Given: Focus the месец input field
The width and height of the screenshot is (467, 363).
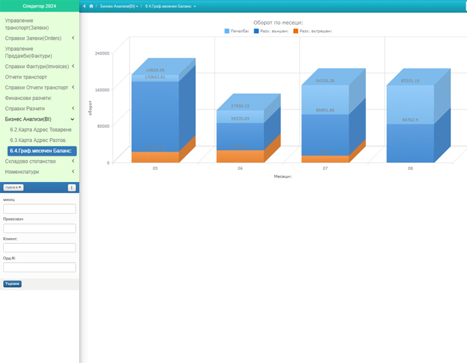Looking at the screenshot, I should pyautogui.click(x=40, y=209).
